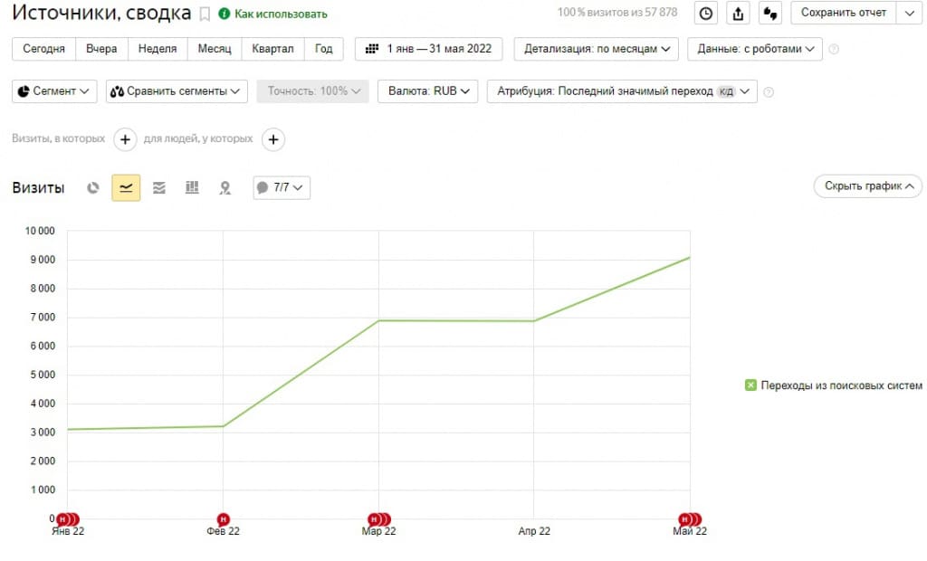Click the bookmark icon beside the report title
This screenshot has height=561, width=927.
(x=205, y=14)
